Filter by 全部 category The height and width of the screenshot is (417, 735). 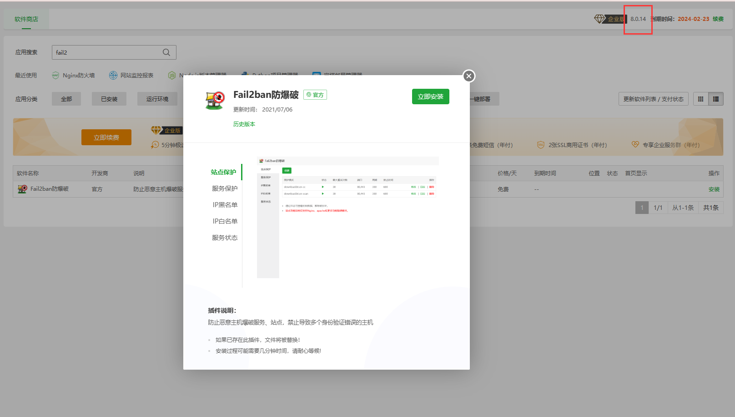click(66, 99)
